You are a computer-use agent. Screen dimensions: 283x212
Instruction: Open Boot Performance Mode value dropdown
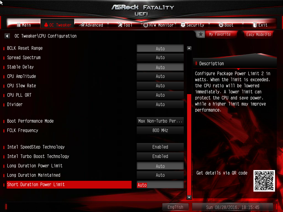160,121
